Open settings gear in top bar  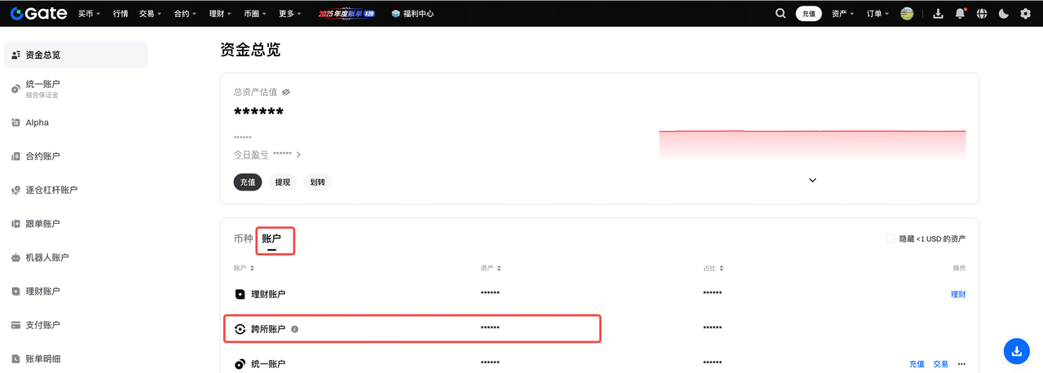click(1025, 14)
